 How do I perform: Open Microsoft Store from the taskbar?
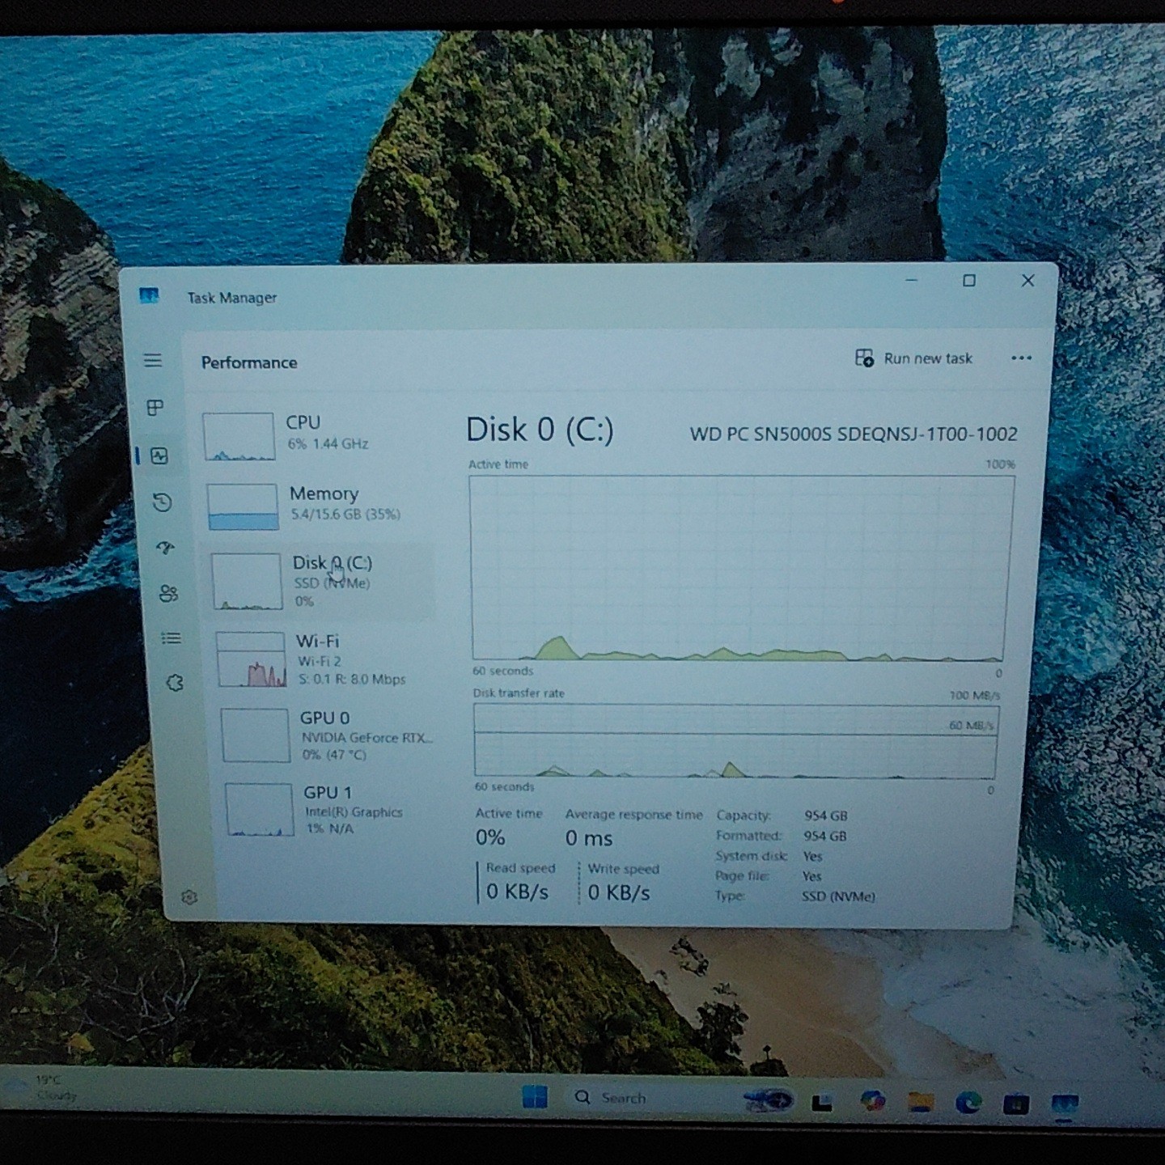[1016, 1104]
